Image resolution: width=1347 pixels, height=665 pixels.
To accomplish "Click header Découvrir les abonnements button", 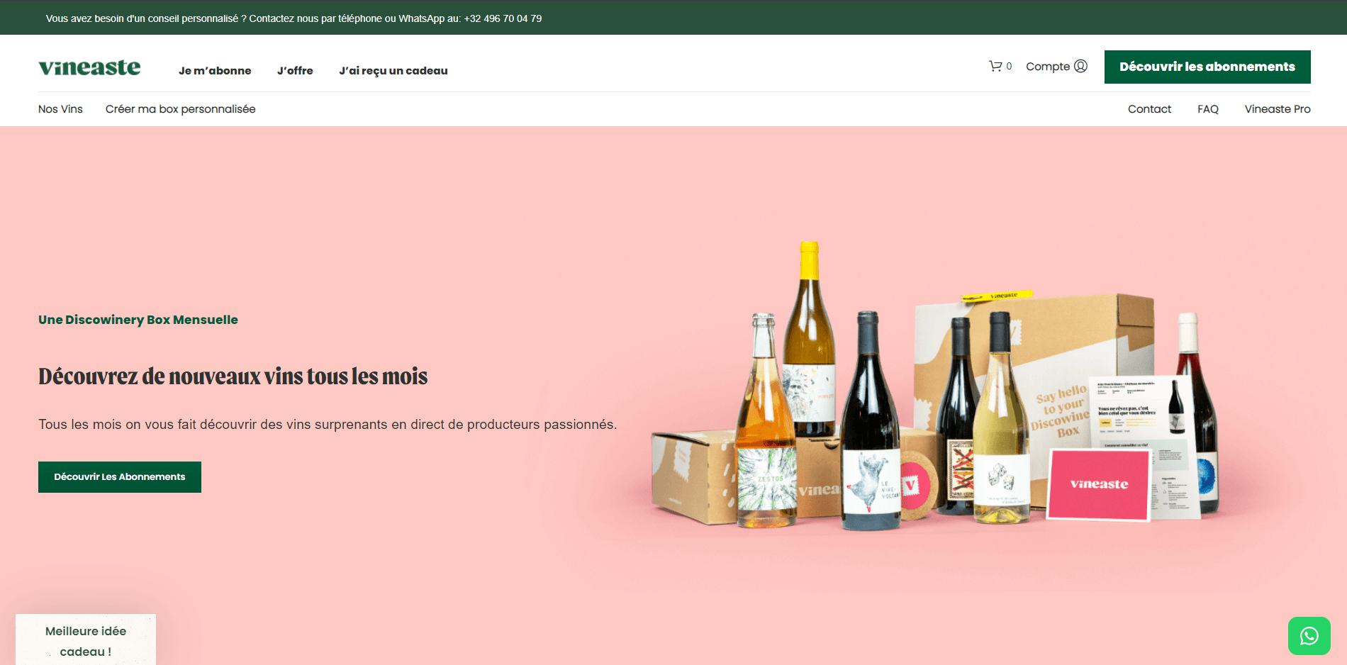I will [1207, 67].
